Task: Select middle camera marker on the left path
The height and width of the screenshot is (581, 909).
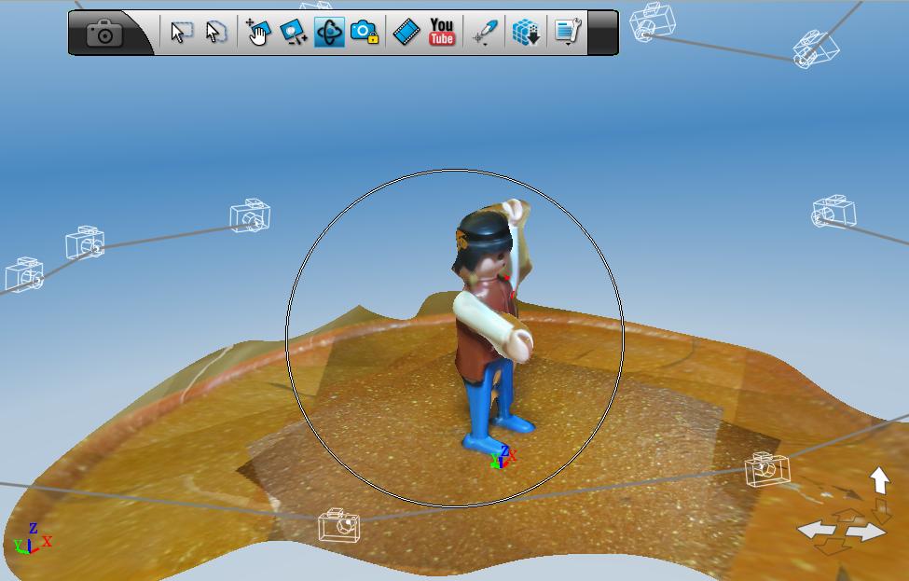Action: 85,242
